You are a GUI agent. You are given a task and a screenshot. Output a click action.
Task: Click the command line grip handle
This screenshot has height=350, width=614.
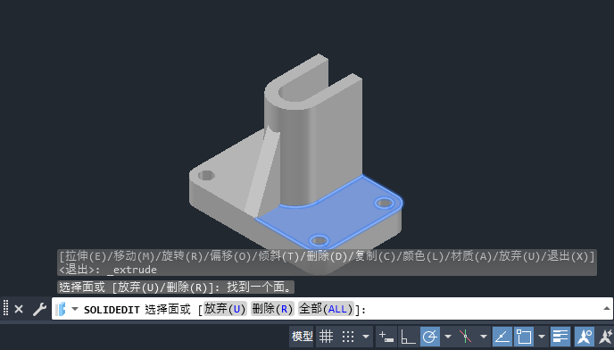[5, 308]
